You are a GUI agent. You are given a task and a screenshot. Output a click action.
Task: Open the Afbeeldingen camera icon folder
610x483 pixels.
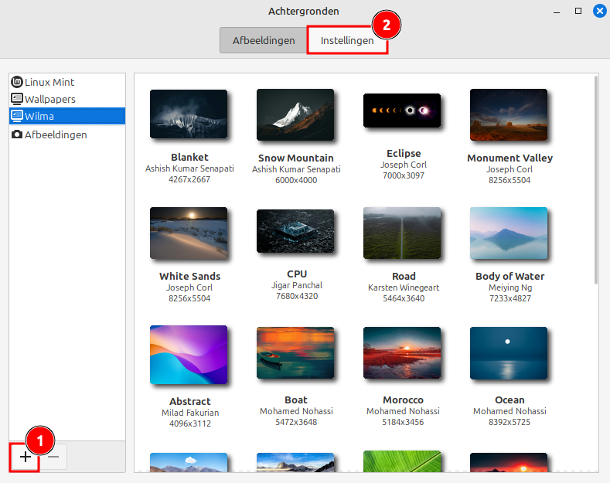click(x=17, y=134)
